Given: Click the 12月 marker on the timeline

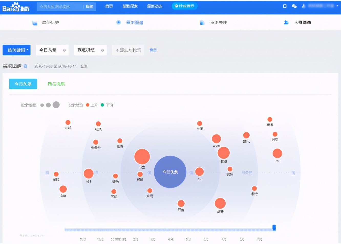Looking at the screenshot, I should pyautogui.click(x=100, y=239).
